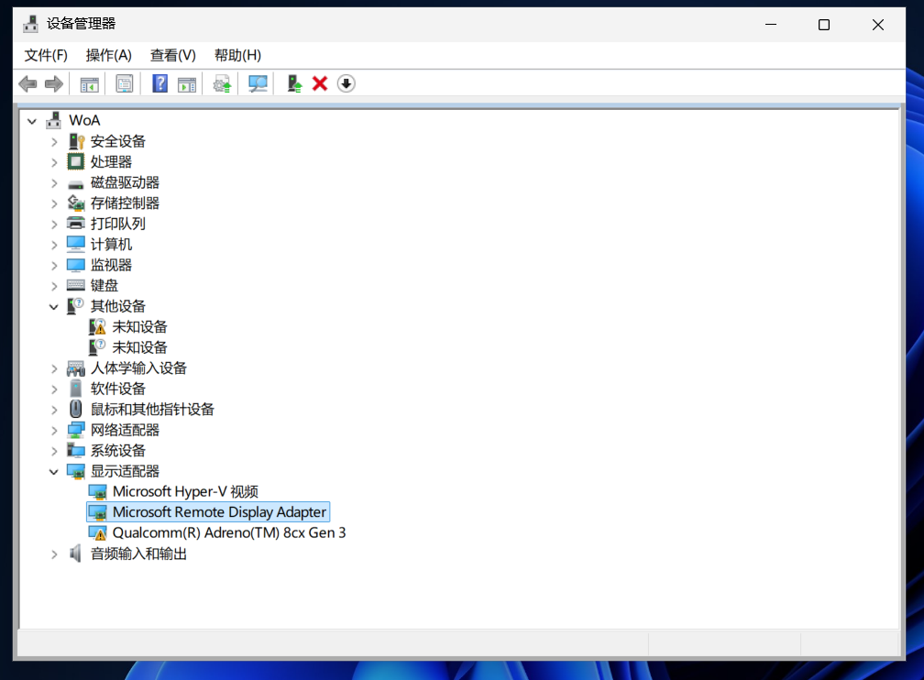Collapse the 其他设备 category

click(53, 307)
